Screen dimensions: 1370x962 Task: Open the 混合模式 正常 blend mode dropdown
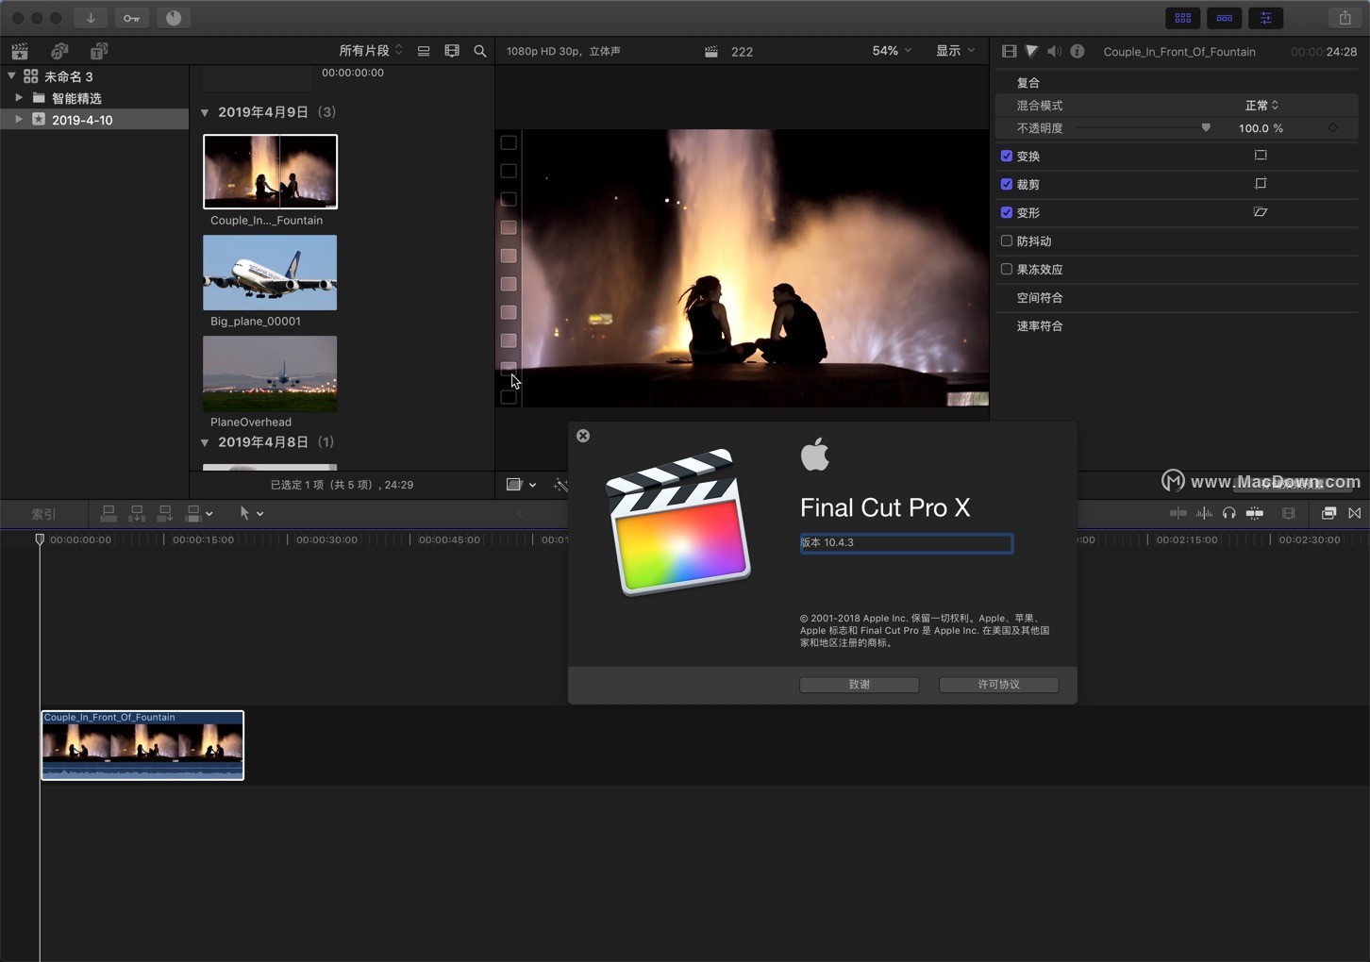pyautogui.click(x=1261, y=106)
